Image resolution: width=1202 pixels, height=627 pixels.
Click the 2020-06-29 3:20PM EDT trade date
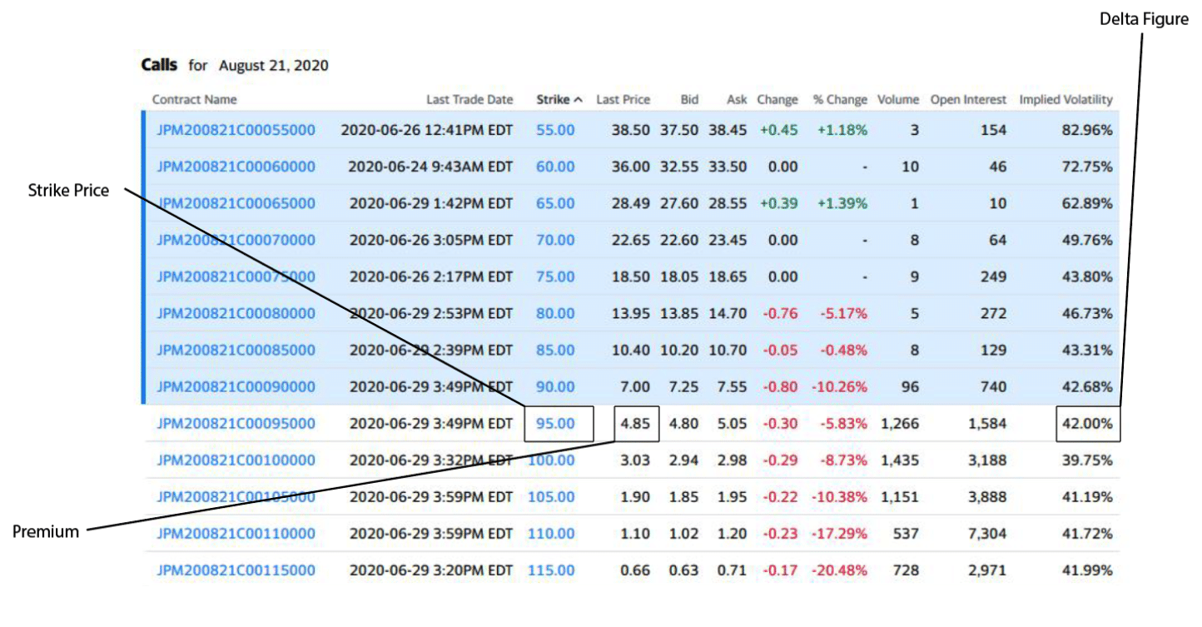click(431, 570)
